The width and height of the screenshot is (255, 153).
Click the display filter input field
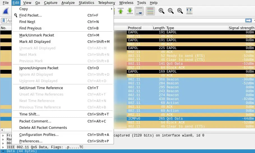tap(179, 21)
